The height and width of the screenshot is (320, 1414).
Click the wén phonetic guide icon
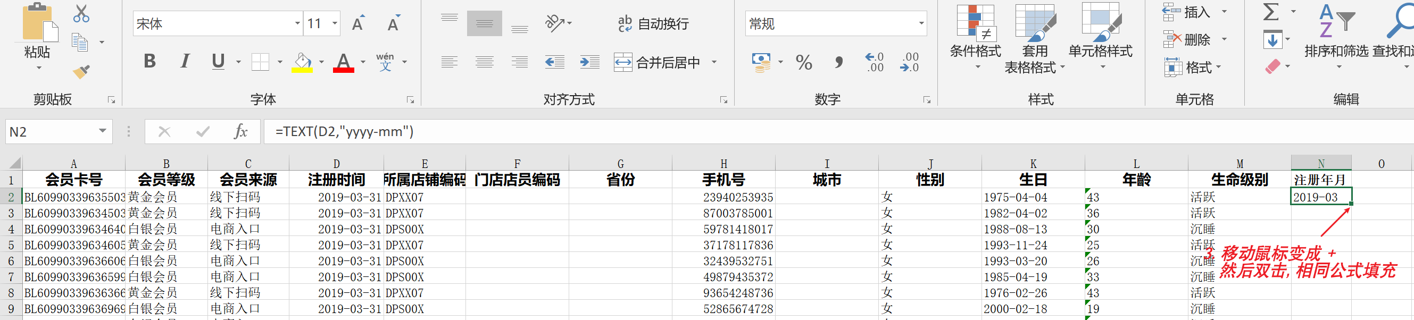click(x=385, y=62)
